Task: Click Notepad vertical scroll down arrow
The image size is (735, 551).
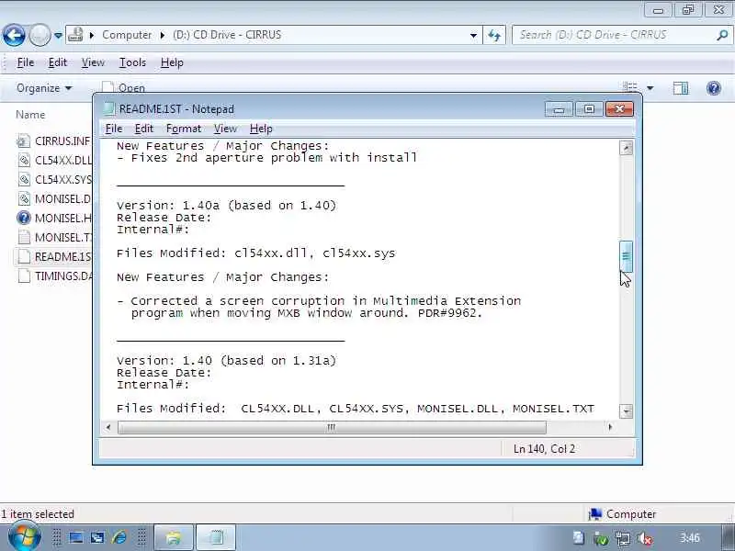Action: tap(626, 411)
